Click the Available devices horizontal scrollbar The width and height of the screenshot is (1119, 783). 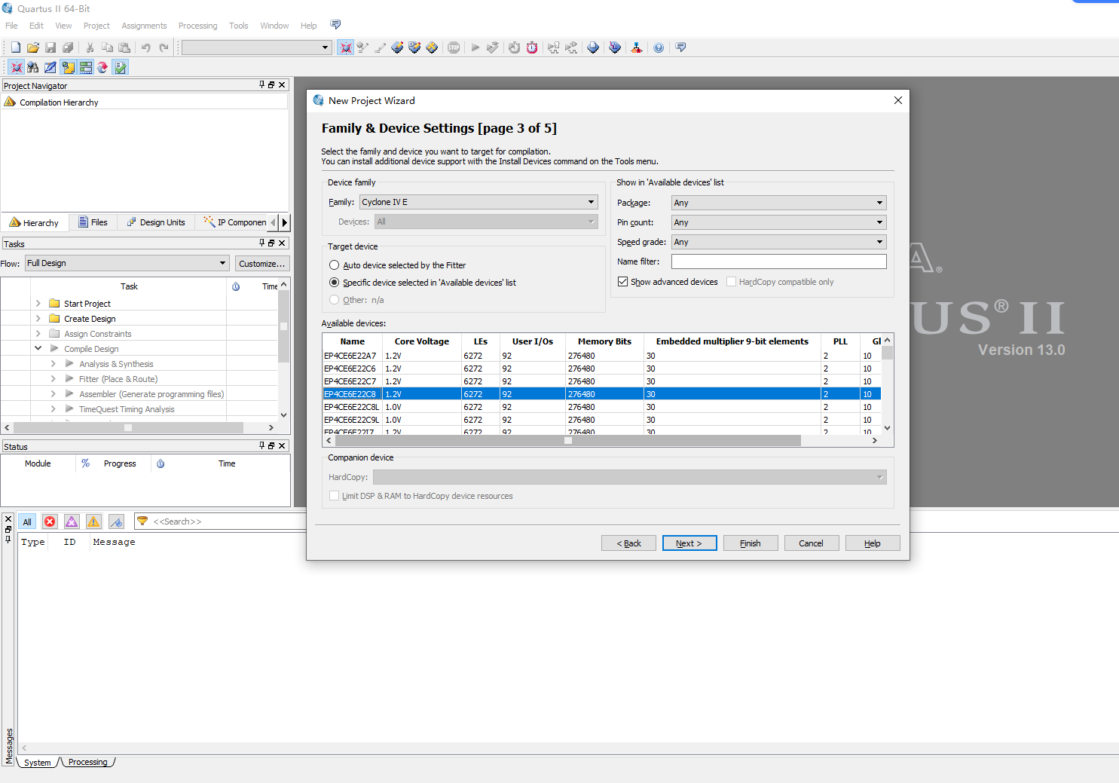568,441
